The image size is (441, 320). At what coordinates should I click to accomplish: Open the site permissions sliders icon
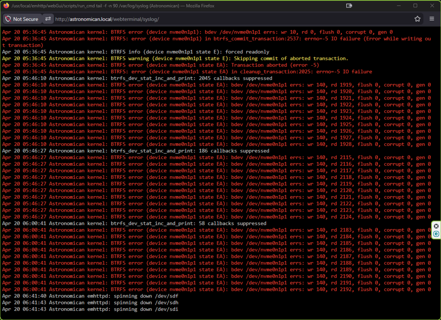tap(48, 19)
